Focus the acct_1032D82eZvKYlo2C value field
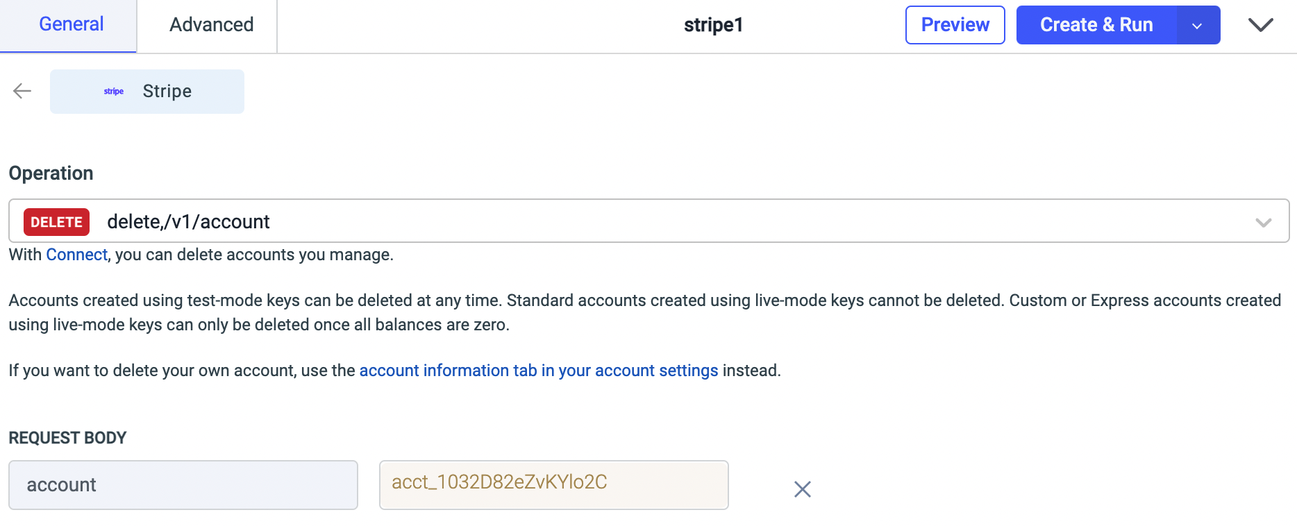1297x526 pixels. point(553,484)
